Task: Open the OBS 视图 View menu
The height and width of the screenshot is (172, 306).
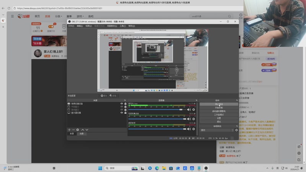Action: pyautogui.click(x=89, y=26)
